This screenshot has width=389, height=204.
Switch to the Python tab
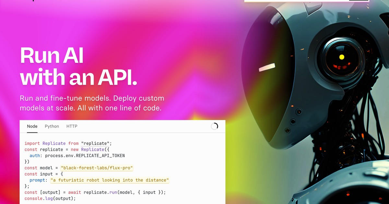click(x=52, y=126)
